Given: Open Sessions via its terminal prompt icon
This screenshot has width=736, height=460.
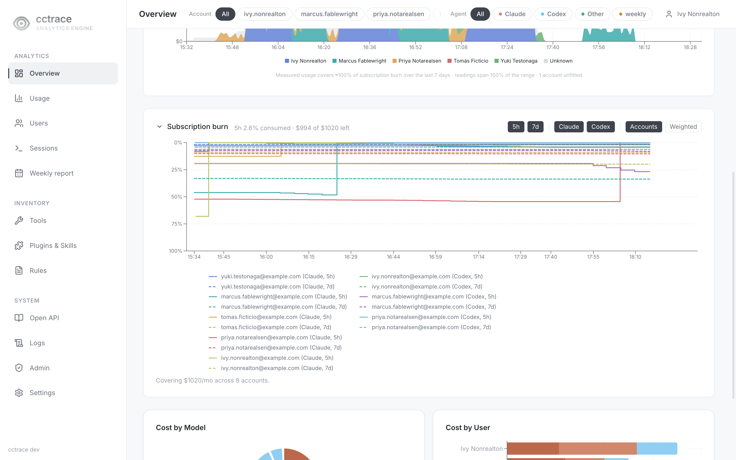Looking at the screenshot, I should [x=19, y=148].
